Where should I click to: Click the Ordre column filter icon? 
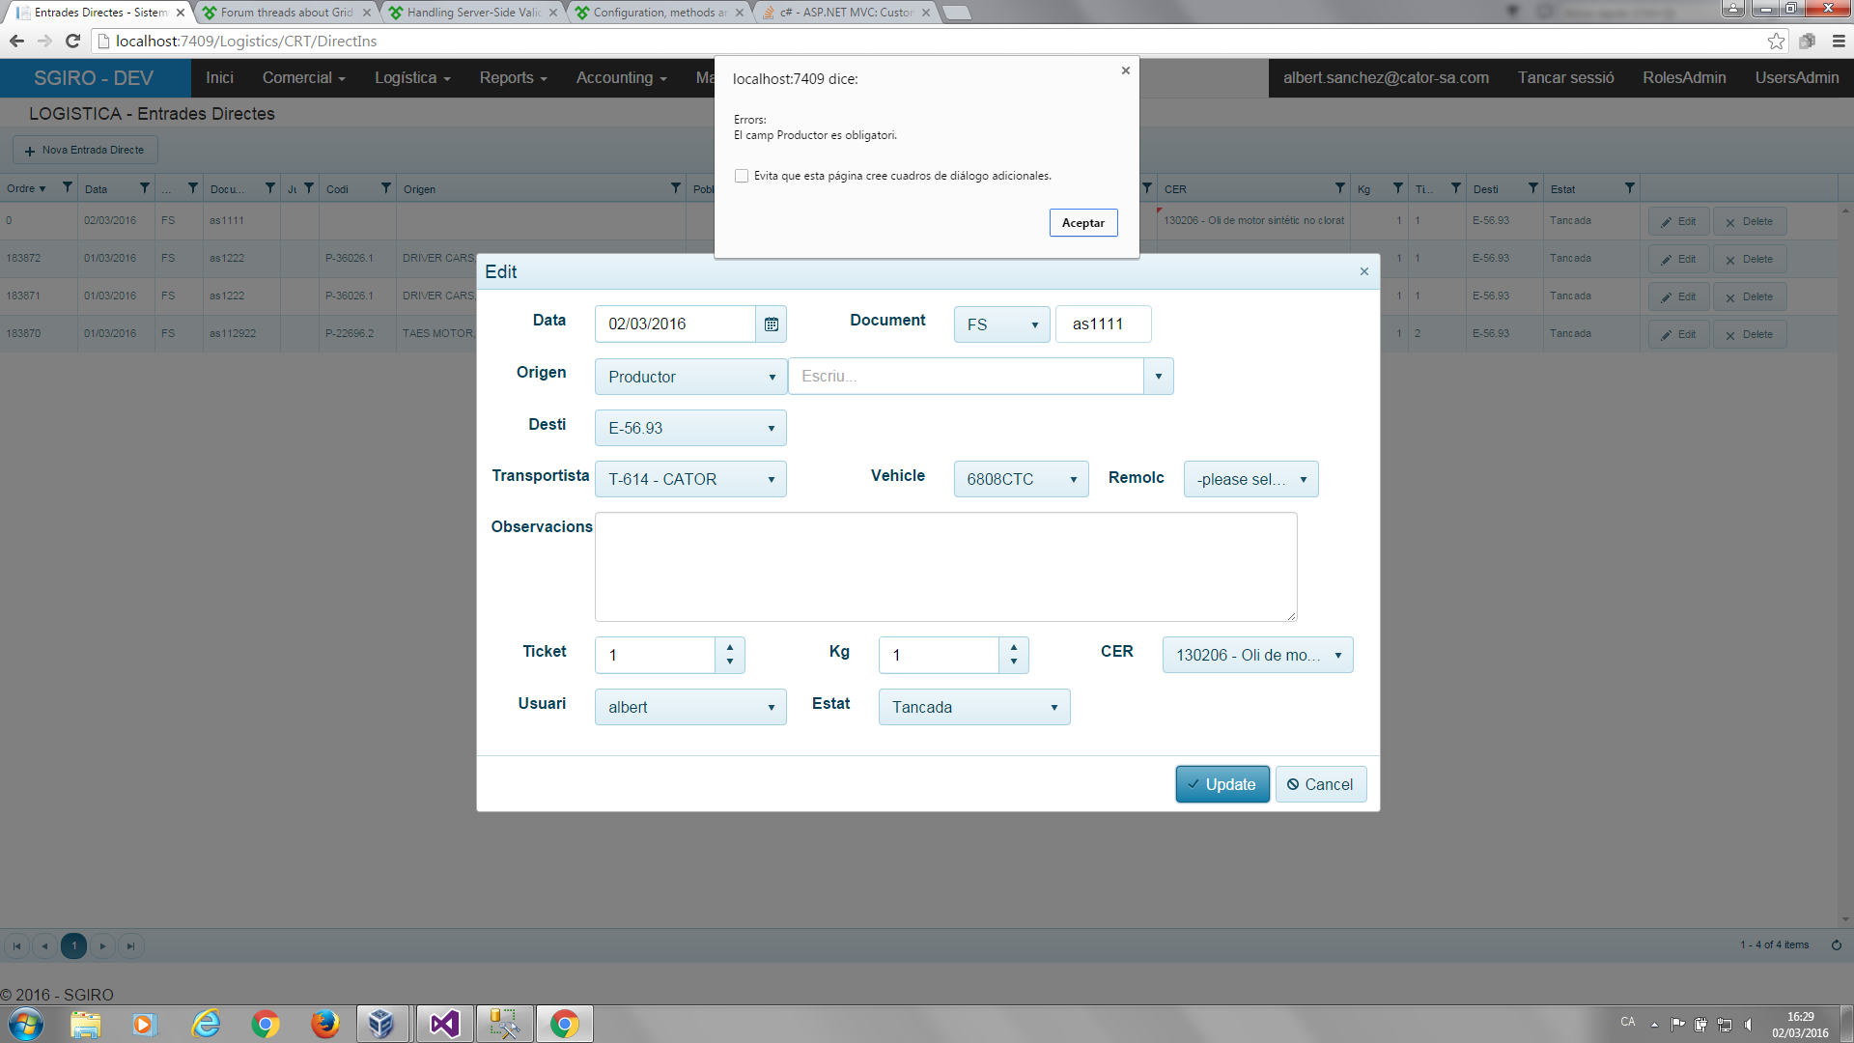click(x=67, y=188)
